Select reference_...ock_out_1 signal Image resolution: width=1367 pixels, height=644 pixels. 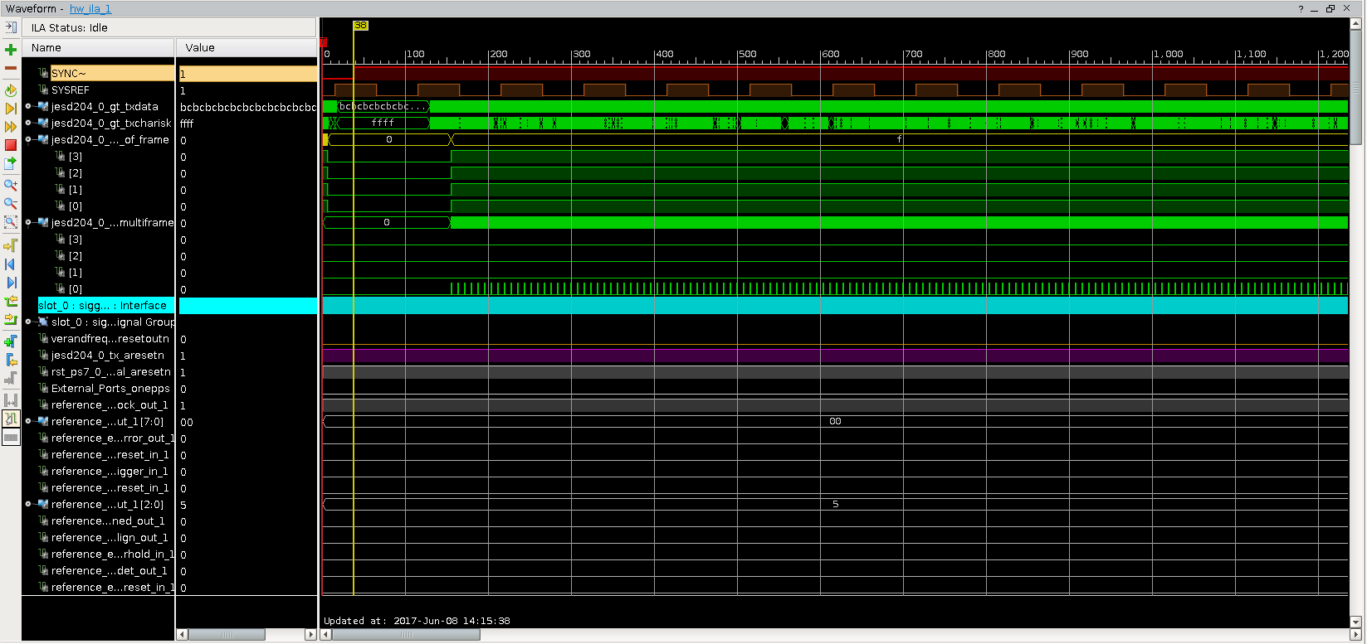point(110,404)
